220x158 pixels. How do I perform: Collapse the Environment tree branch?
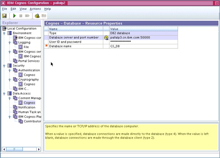[x=4, y=33]
